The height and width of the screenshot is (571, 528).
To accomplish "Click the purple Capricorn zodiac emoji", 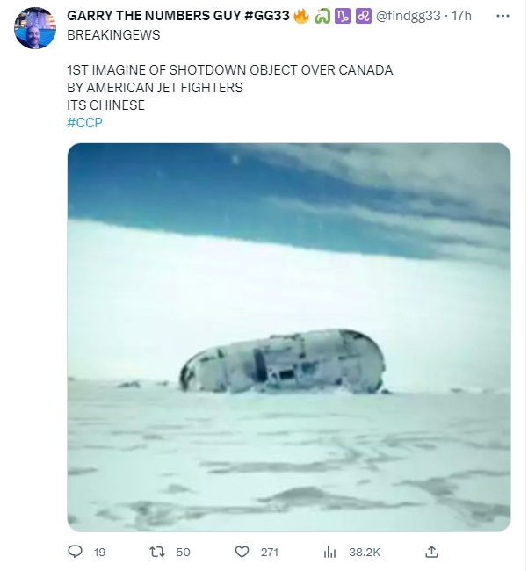I will tap(343, 16).
